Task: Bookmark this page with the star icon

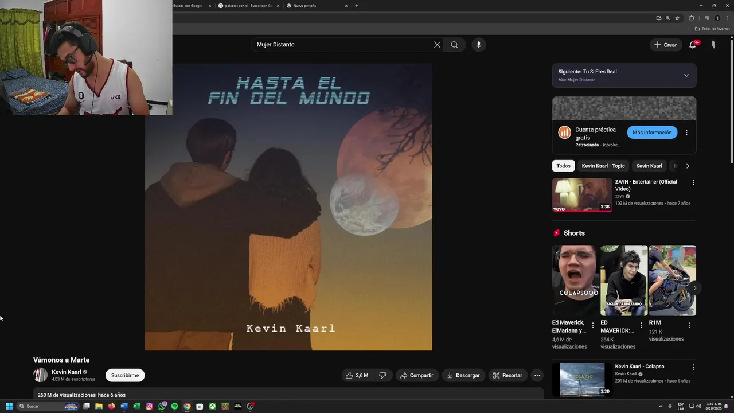Action: [677, 18]
